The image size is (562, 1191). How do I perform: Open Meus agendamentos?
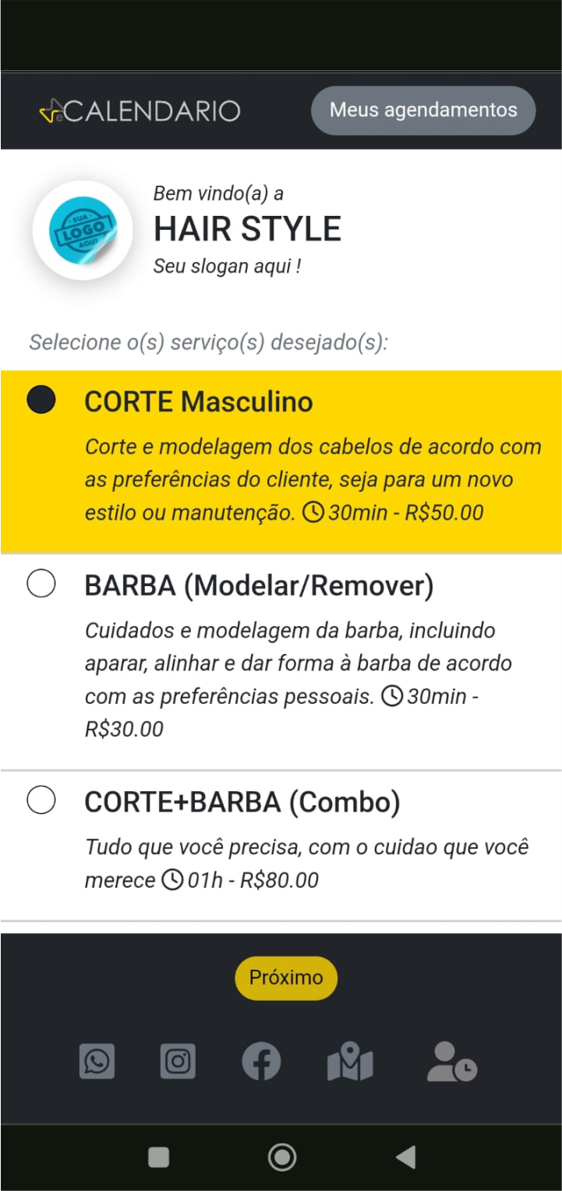click(x=423, y=110)
